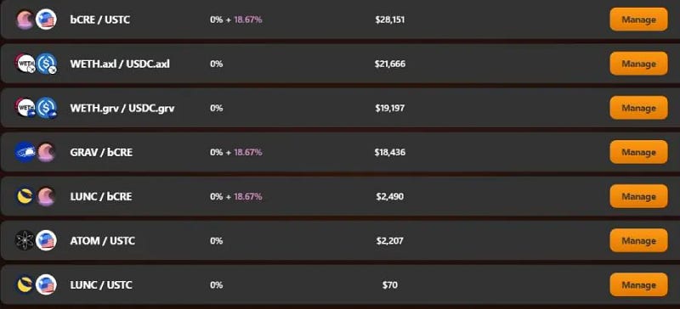Manage the ATOM / USTC pool
This screenshot has height=309, width=680.
(x=639, y=240)
